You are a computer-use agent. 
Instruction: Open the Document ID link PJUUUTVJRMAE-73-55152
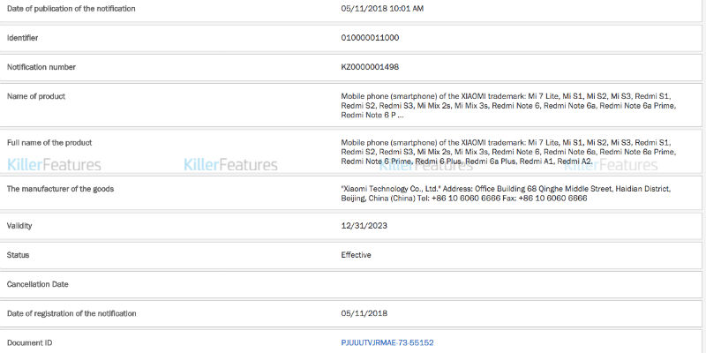(x=387, y=343)
